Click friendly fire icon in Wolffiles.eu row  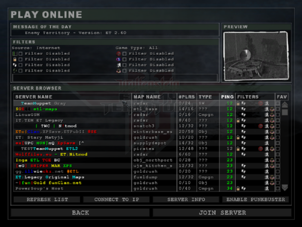[x=244, y=154]
